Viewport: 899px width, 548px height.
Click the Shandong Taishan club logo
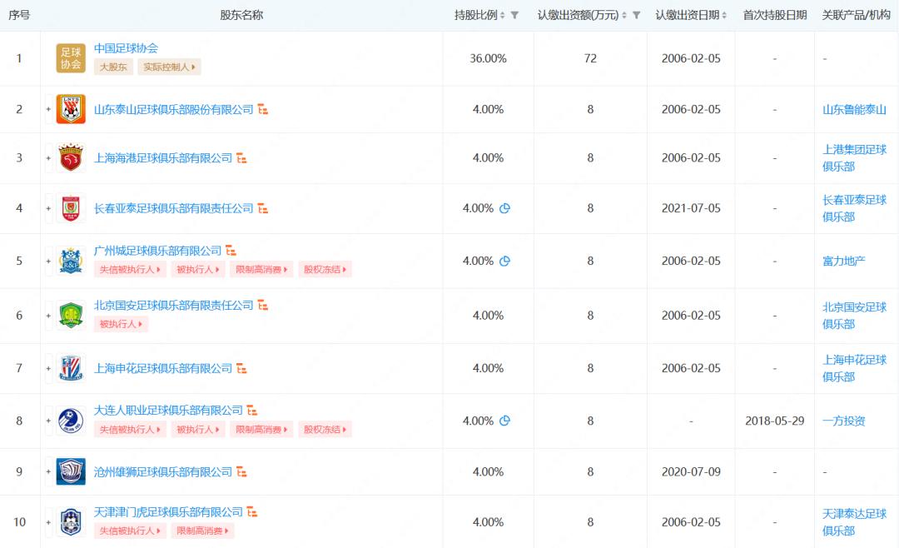pyautogui.click(x=71, y=109)
